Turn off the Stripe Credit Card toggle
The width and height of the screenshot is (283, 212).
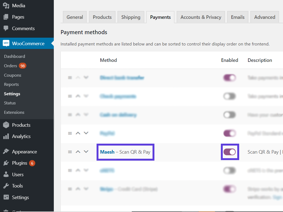click(229, 189)
